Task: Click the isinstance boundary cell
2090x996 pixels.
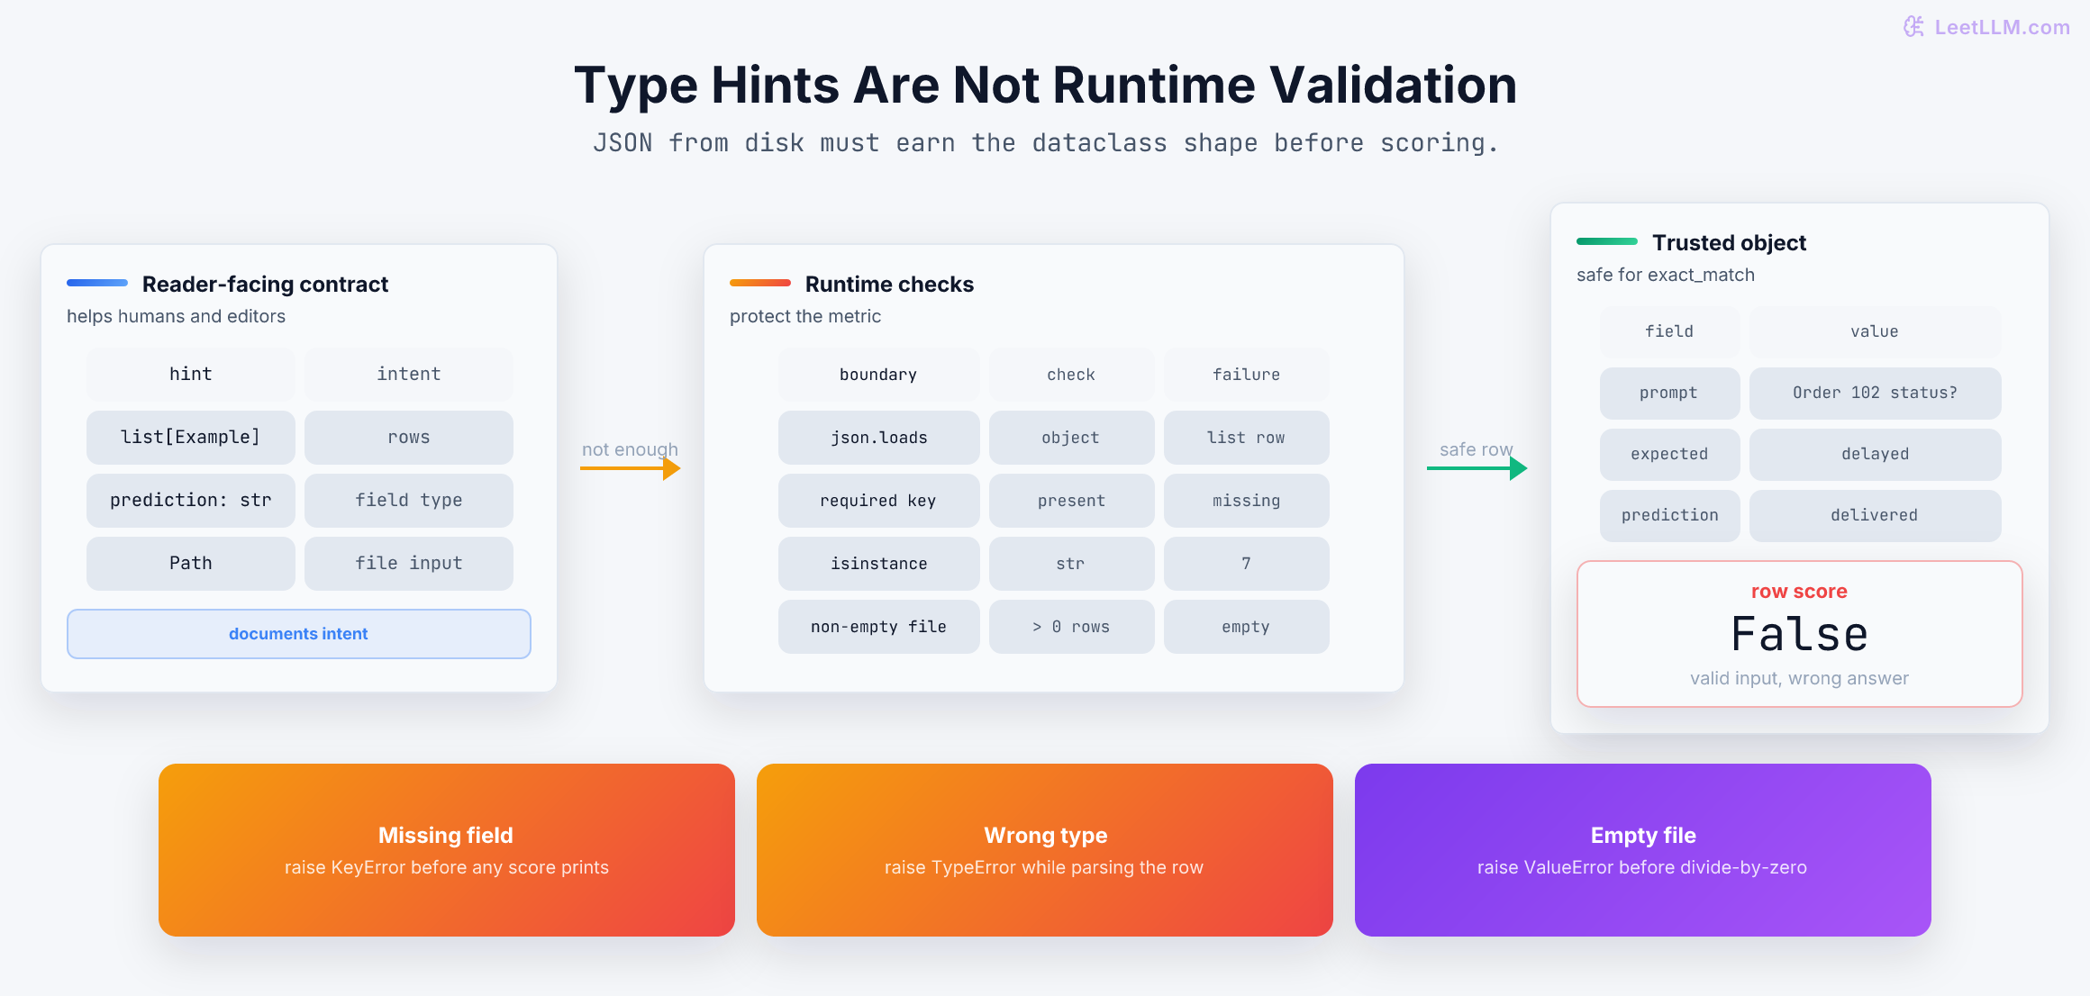Action: tap(879, 564)
